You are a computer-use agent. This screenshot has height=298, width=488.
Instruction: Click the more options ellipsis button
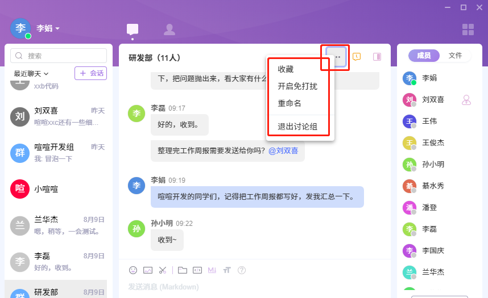click(x=337, y=57)
